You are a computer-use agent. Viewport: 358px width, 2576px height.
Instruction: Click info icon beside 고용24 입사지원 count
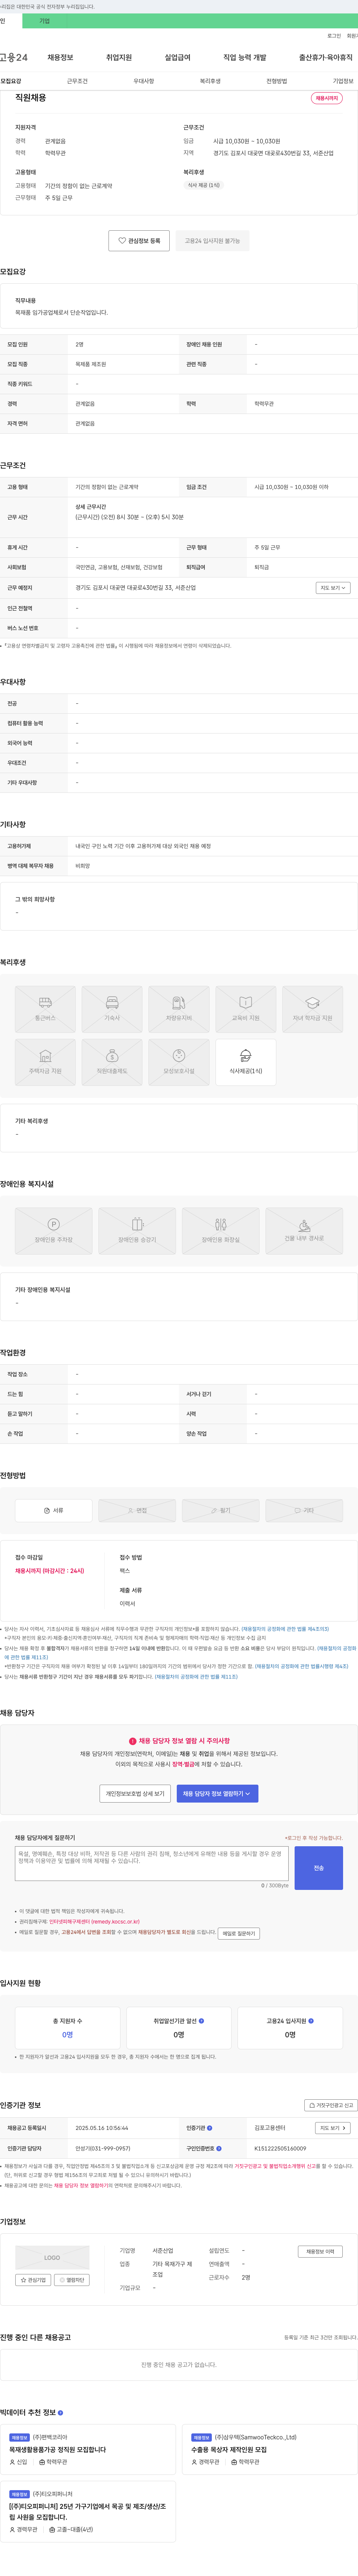pos(311,2021)
